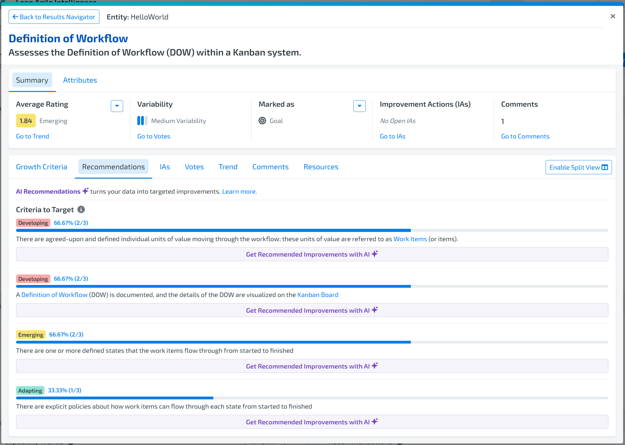The height and width of the screenshot is (445, 625).
Task: Close the Definition of Workflow dialog
Action: (x=613, y=16)
